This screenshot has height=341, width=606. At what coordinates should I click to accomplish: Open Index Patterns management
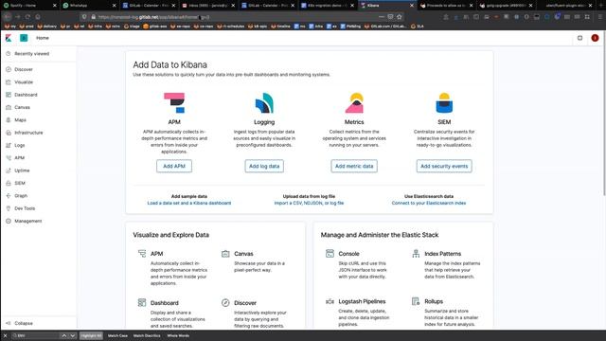coord(442,254)
